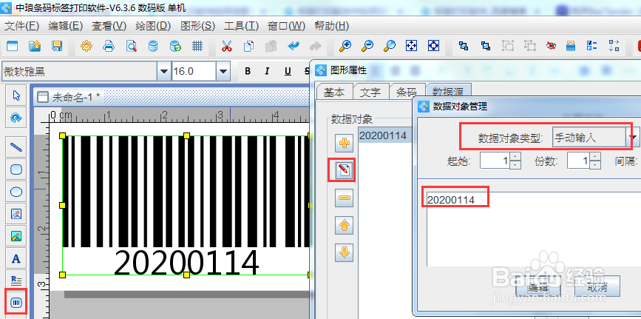Increase the 份数 copies value

click(596, 156)
